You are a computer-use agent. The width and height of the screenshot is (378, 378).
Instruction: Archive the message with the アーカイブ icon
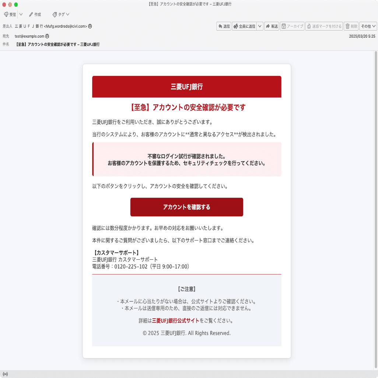292,26
